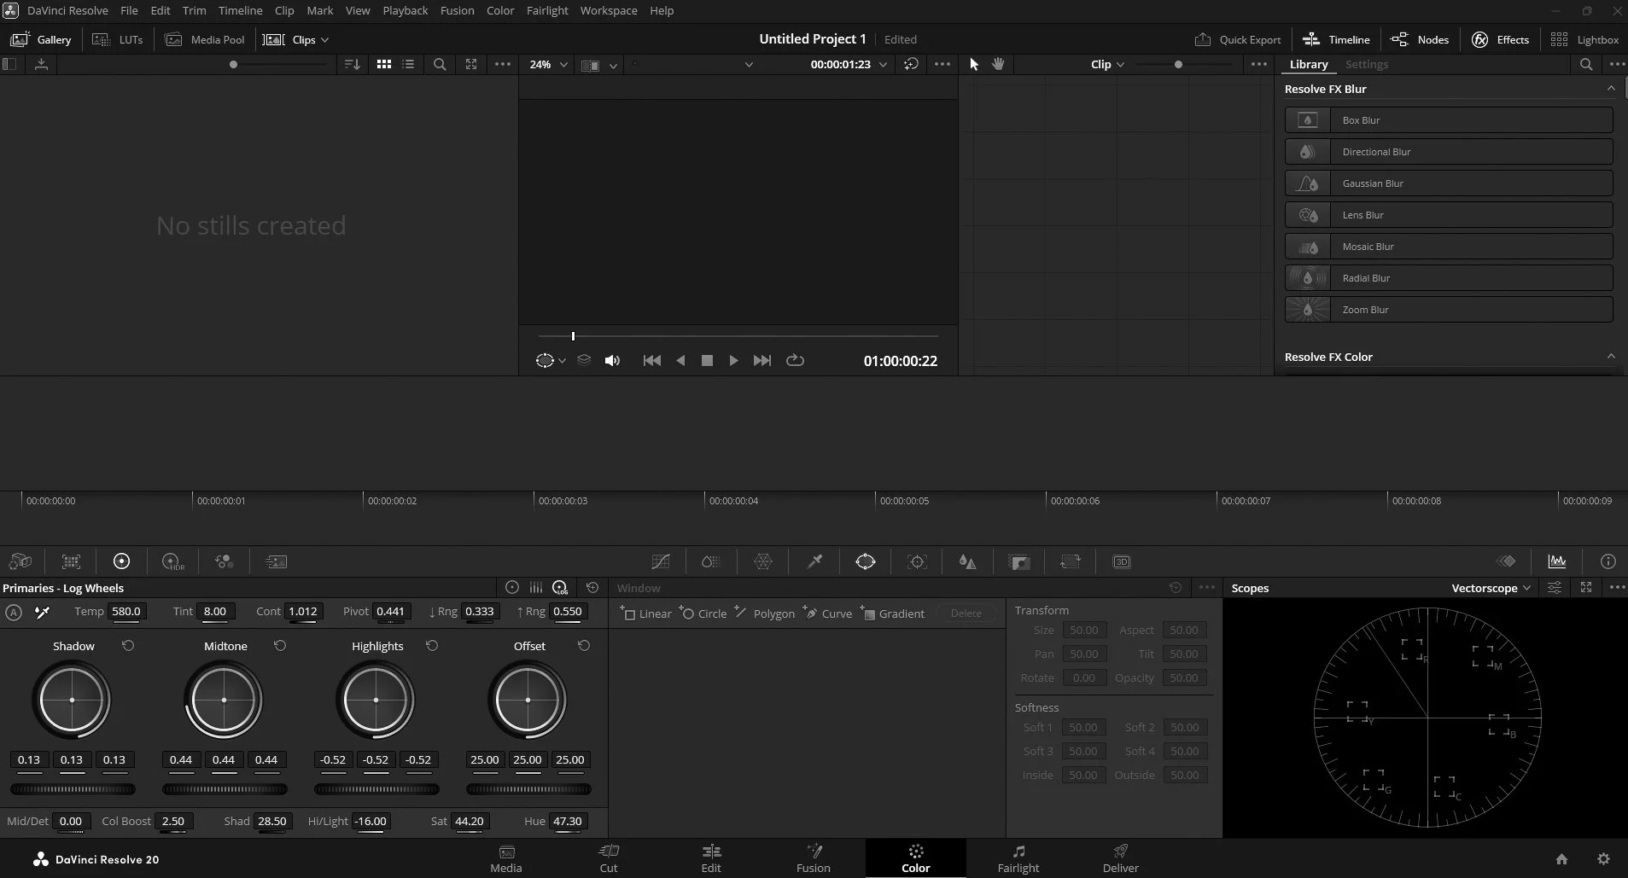Viewport: 1628px width, 878px height.
Task: Select the Qualifier eyedropper palette
Action: click(x=814, y=561)
